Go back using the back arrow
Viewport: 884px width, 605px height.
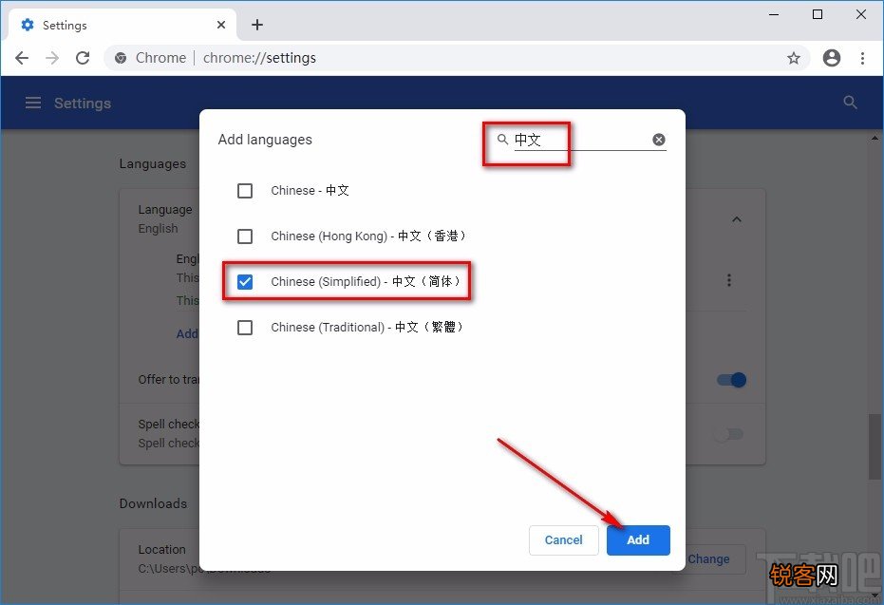coord(22,58)
